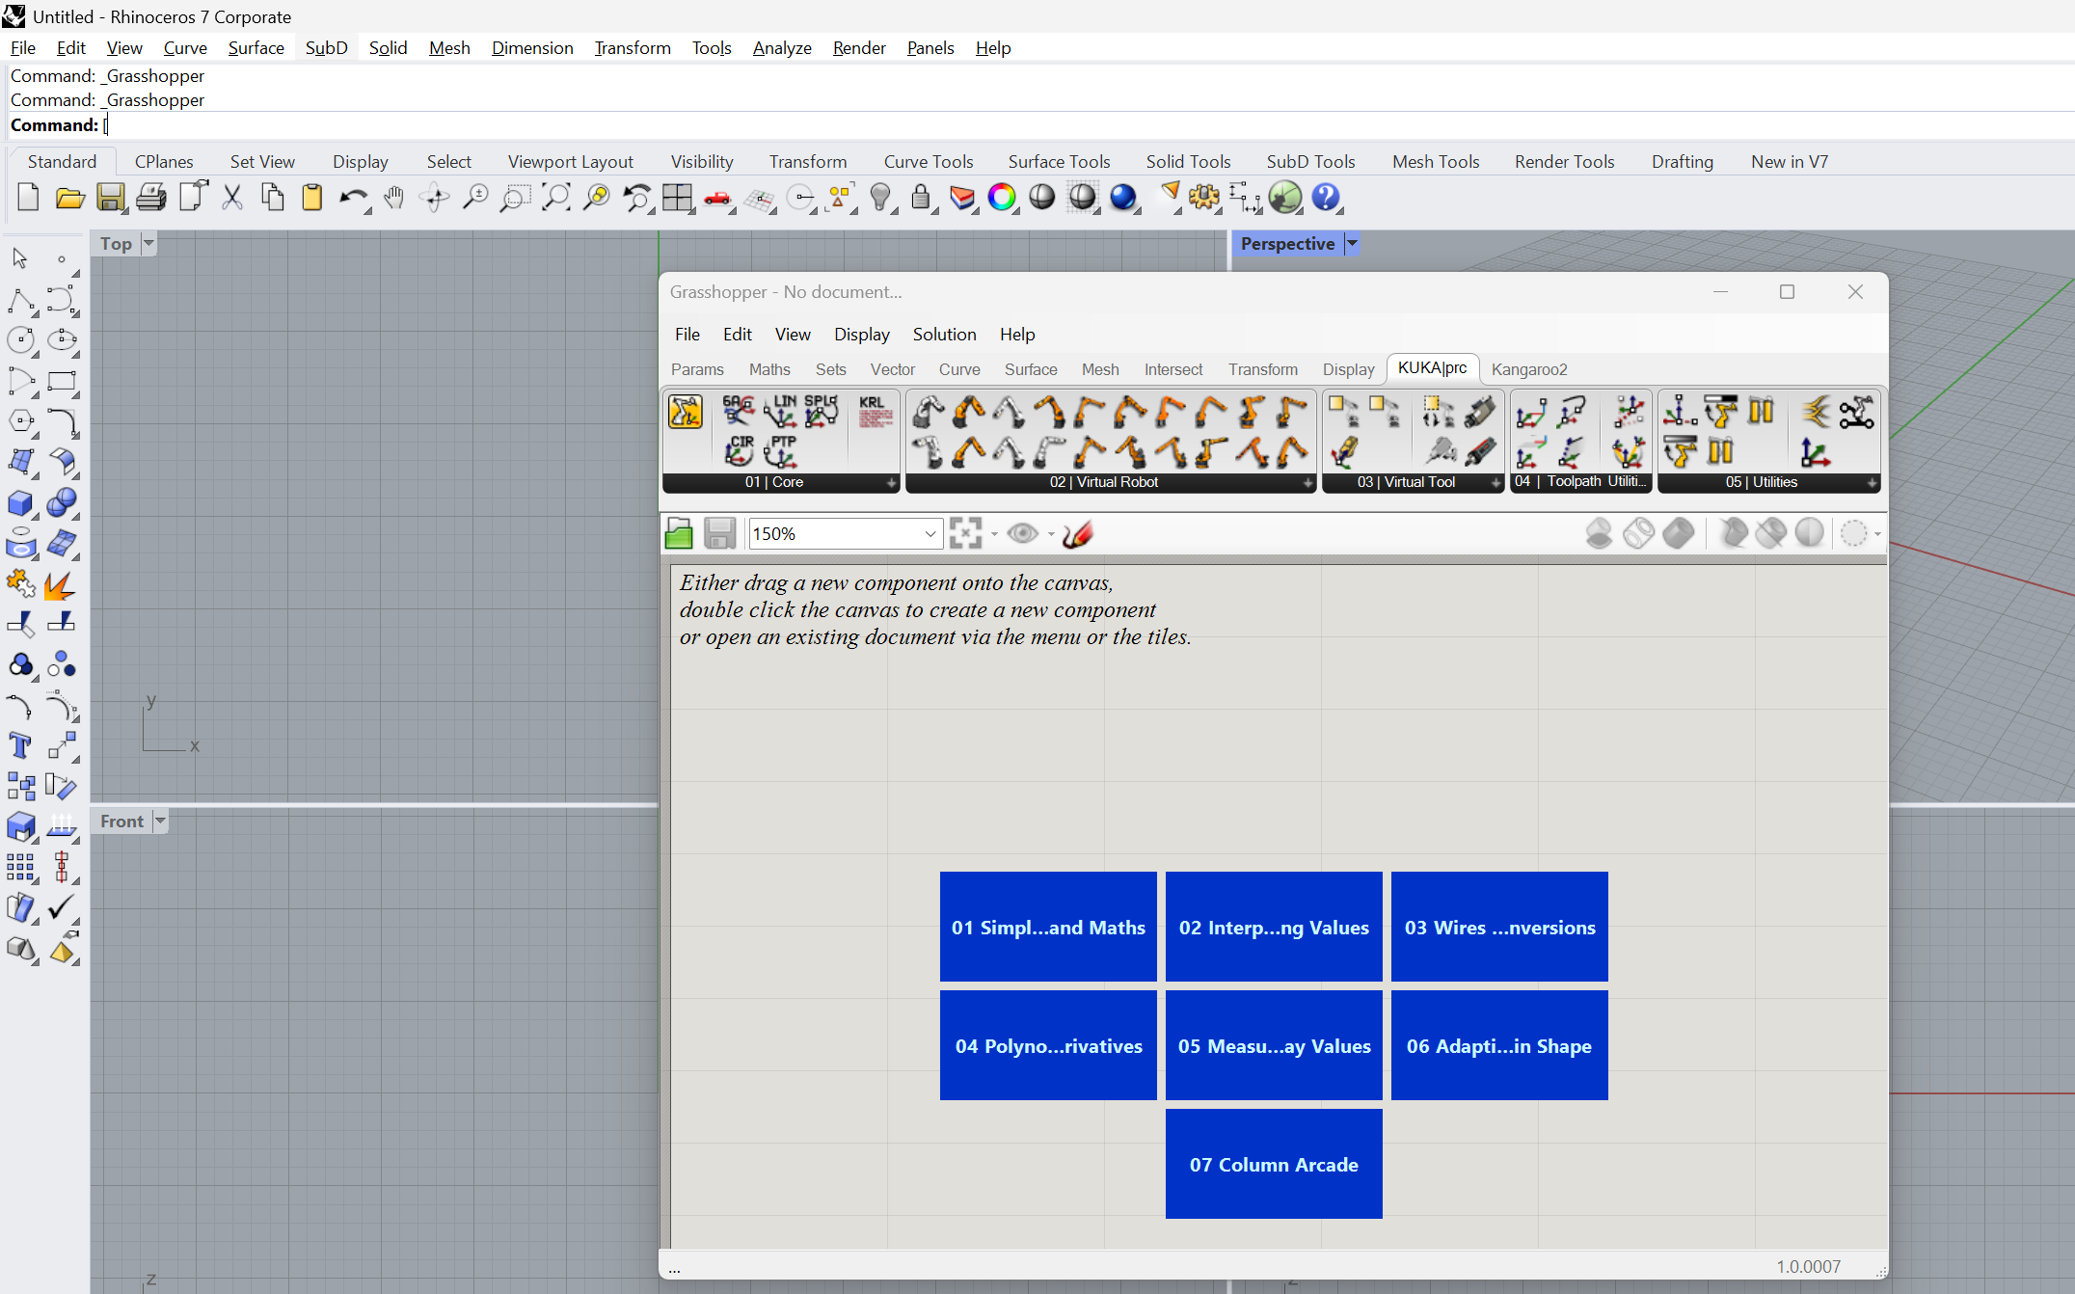Click the Polyline tool in left sidebar
The image size is (2075, 1294).
pyautogui.click(x=20, y=300)
